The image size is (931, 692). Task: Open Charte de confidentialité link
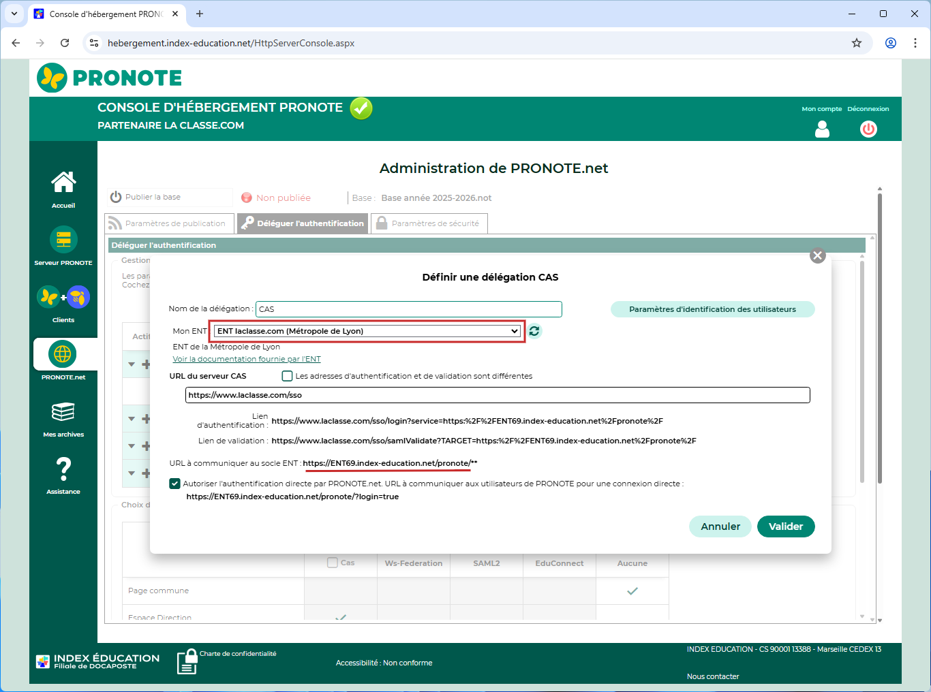tap(238, 654)
